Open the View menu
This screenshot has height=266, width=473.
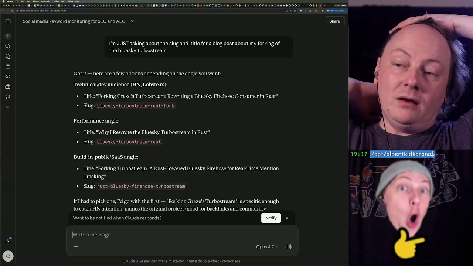pyautogui.click(x=28, y=1)
